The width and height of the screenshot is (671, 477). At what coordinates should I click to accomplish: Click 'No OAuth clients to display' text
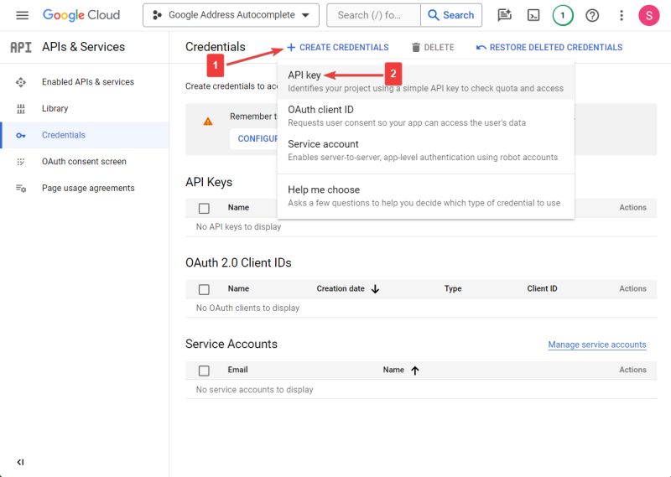(247, 308)
